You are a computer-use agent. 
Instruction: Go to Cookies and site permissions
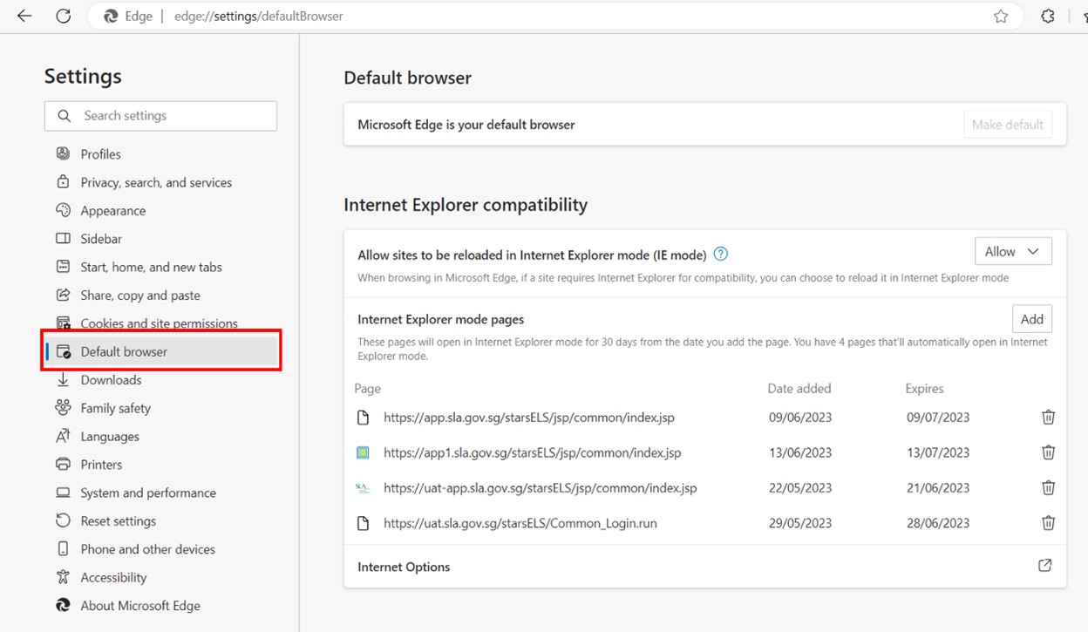pyautogui.click(x=161, y=323)
